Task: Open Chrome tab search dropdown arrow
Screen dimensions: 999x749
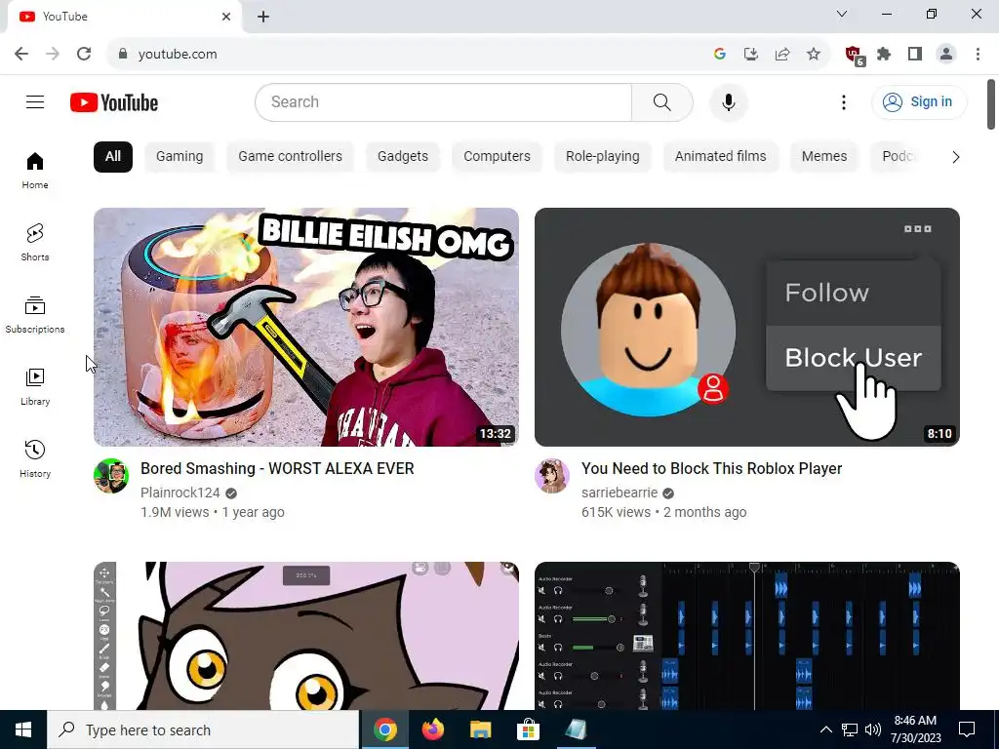Action: (842, 14)
